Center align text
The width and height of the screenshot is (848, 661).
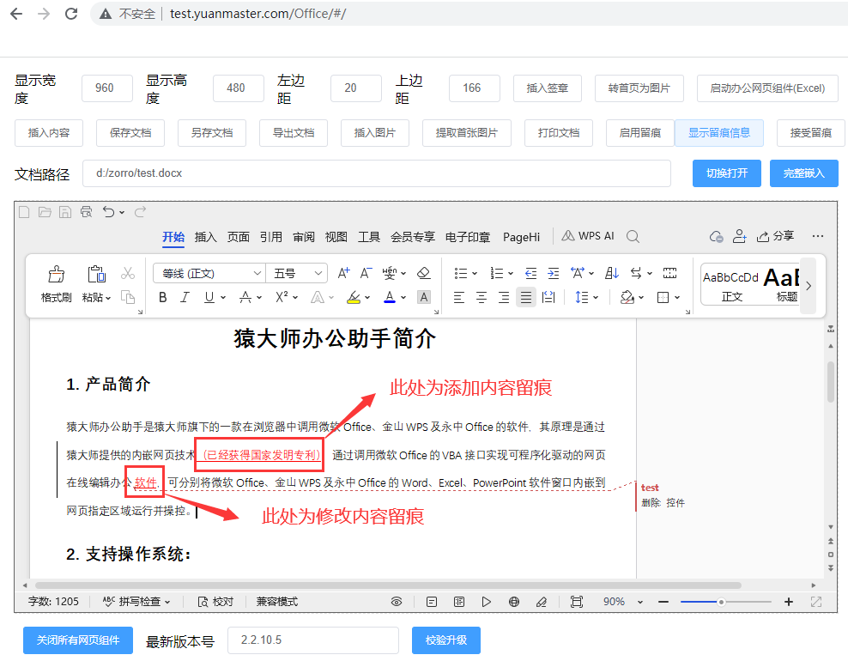point(482,297)
